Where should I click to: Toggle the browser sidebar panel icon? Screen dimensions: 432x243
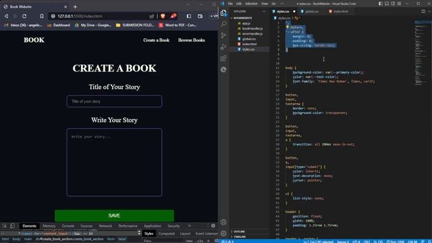[189, 16]
